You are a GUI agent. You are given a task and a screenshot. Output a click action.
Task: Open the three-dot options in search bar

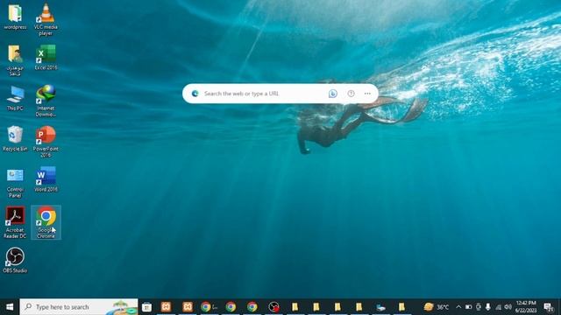tap(367, 94)
